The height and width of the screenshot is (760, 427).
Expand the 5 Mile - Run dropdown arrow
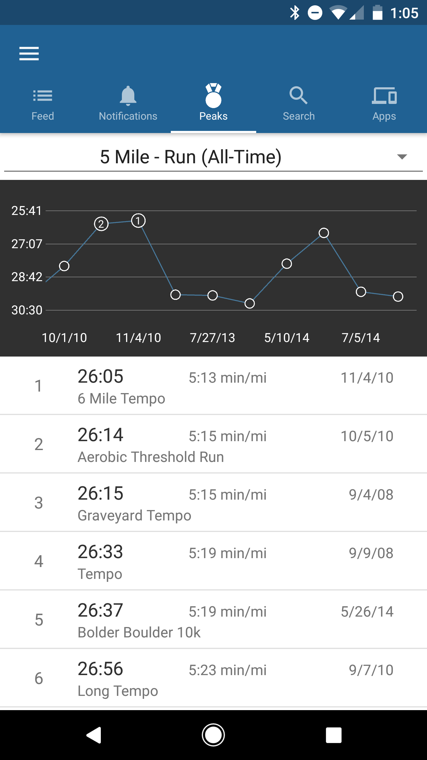coord(402,157)
